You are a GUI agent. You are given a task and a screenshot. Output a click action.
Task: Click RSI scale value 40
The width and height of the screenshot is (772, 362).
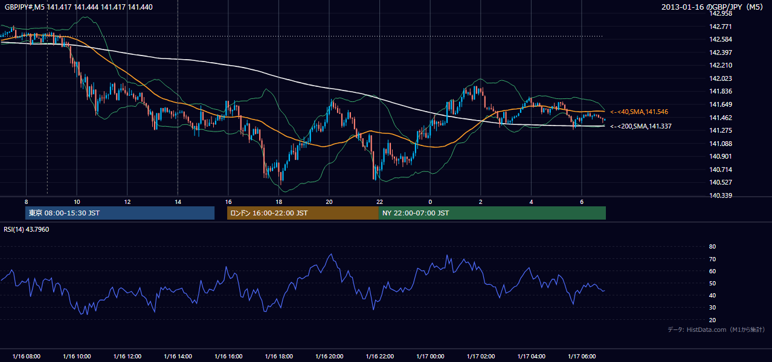click(x=712, y=295)
